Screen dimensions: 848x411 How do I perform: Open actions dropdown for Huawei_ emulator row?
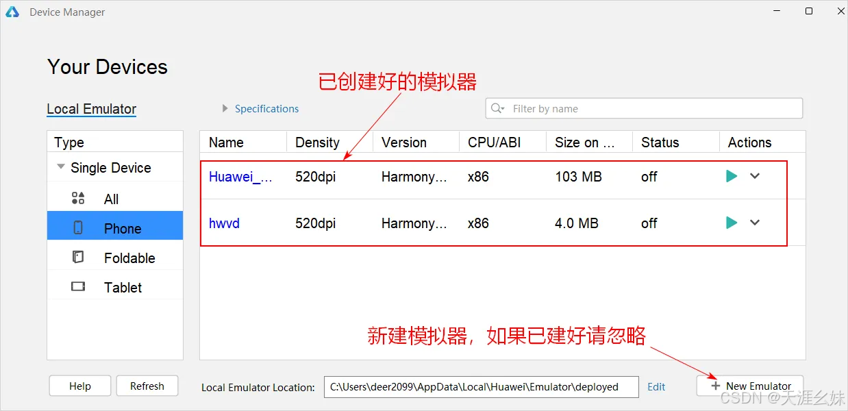(x=755, y=176)
